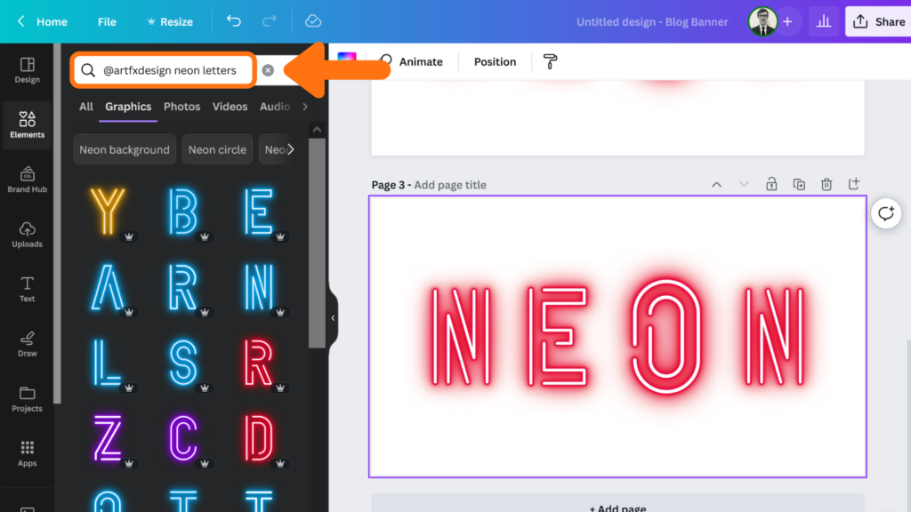Switch to the Audio tab

[x=275, y=107]
